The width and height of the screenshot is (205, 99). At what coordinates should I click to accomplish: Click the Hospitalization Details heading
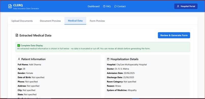coord(124,59)
